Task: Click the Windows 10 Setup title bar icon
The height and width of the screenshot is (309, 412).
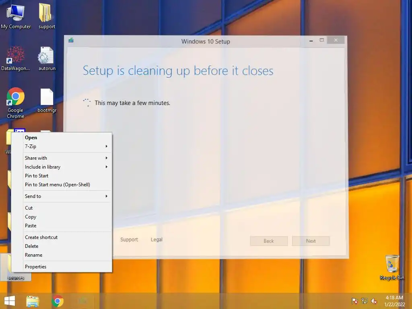Action: coord(71,40)
